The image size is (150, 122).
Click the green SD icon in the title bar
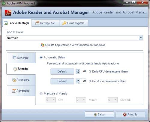tap(4, 3)
